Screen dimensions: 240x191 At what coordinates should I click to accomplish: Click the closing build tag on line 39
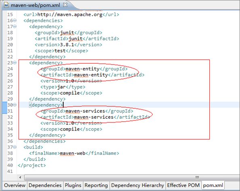(x=35, y=159)
